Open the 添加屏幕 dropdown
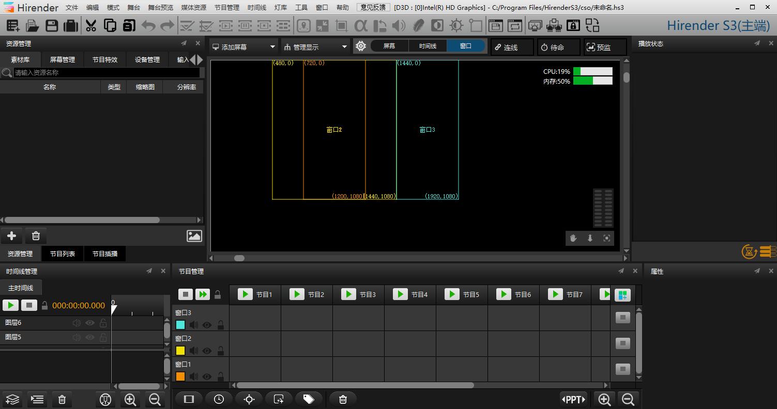 (x=243, y=47)
